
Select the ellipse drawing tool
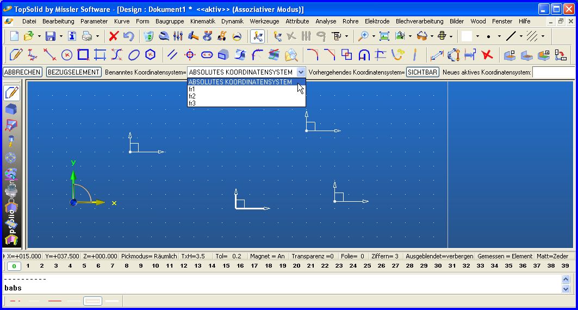click(x=134, y=55)
